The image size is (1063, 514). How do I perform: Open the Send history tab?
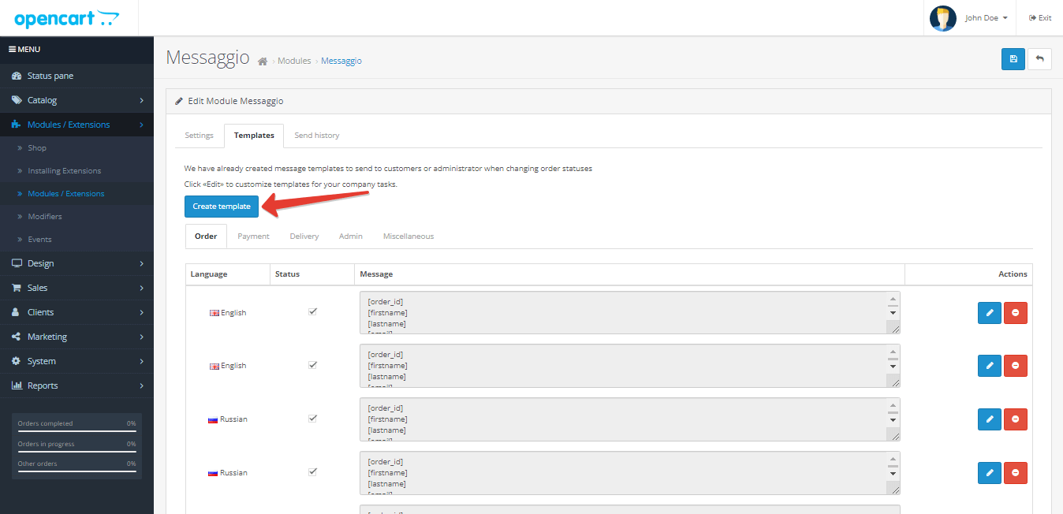click(x=317, y=136)
